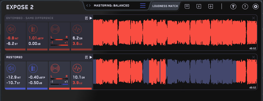The width and height of the screenshot is (263, 101).
Task: Cycle presets with the arrow brackets
Action: point(88,5)
